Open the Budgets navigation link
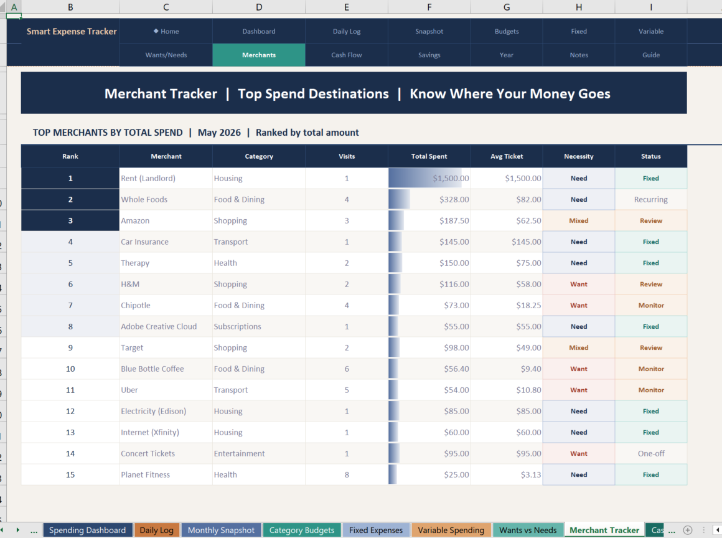This screenshot has width=722, height=538. [x=507, y=31]
